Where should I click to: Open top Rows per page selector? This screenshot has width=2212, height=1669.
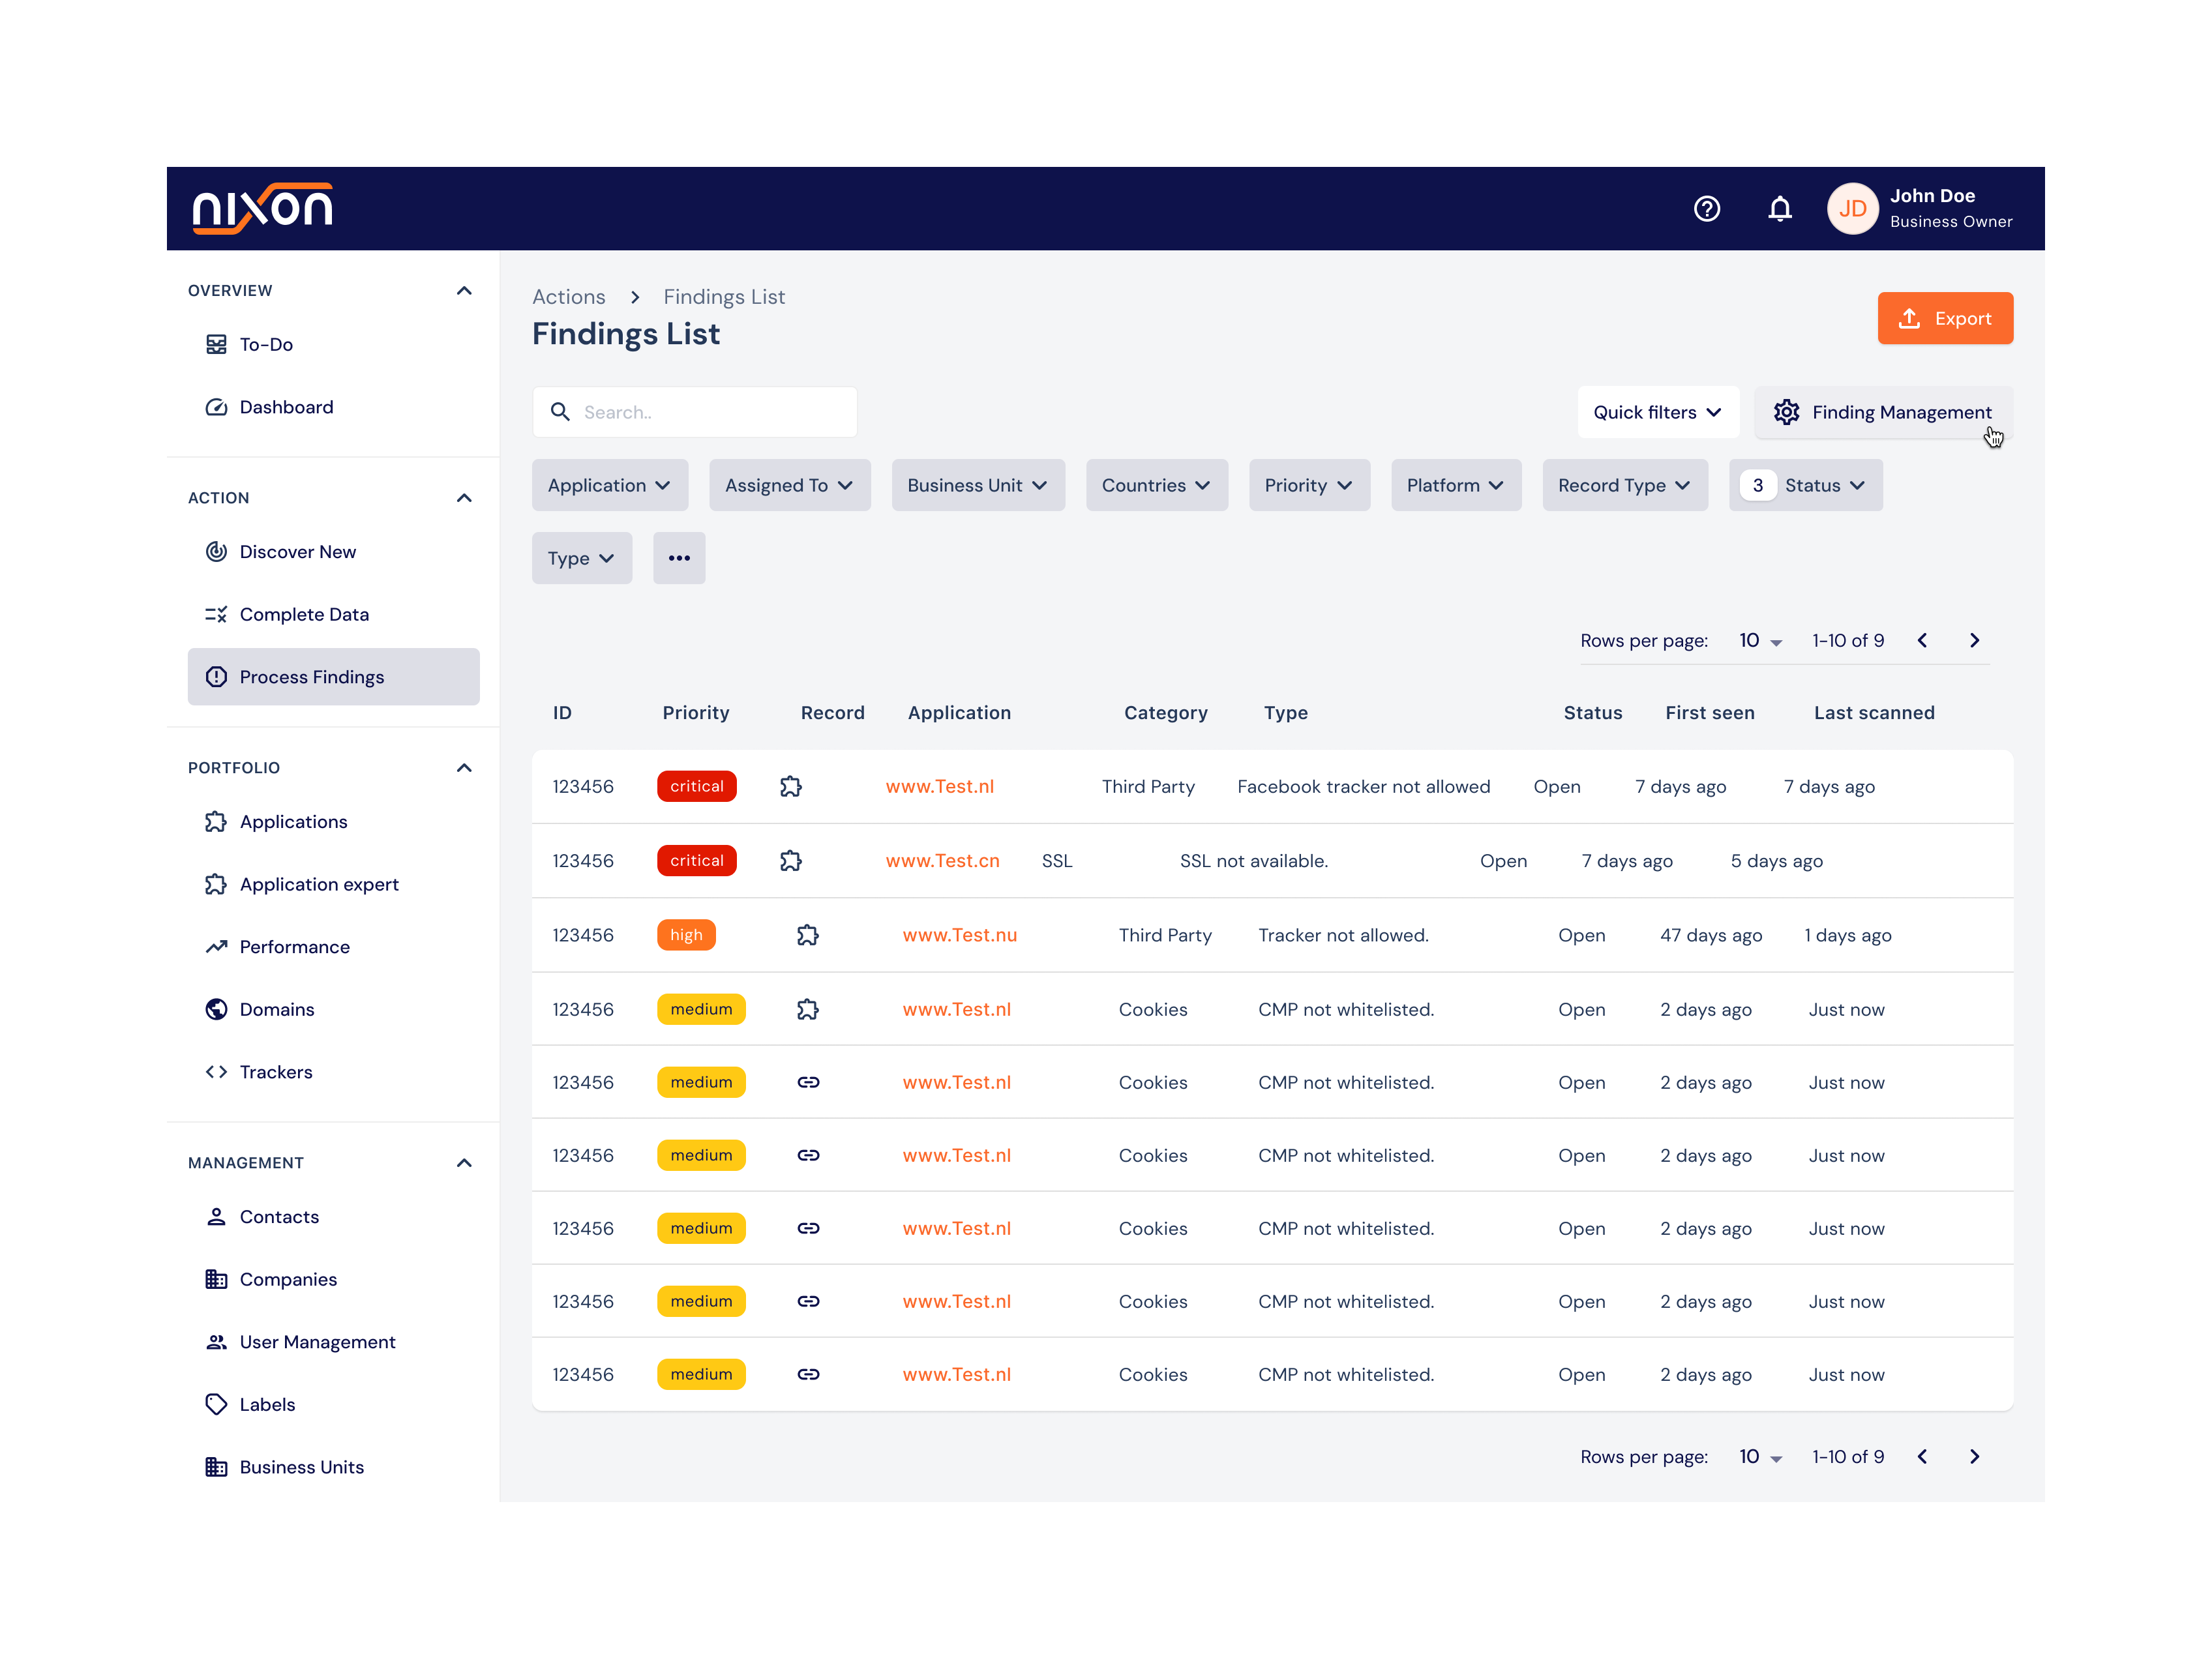tap(1759, 640)
